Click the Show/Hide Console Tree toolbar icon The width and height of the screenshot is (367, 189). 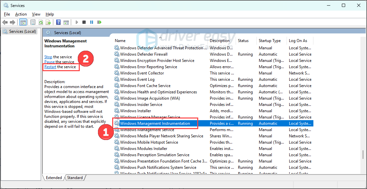click(23, 22)
